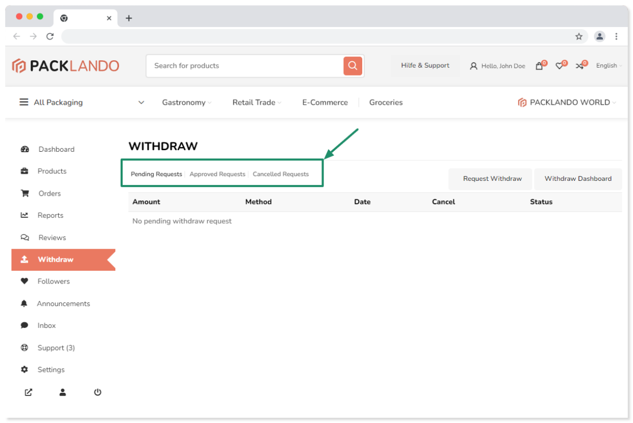Click the Withdraw upload icon in sidebar
Screen dimensions: 633x423
pos(25,260)
